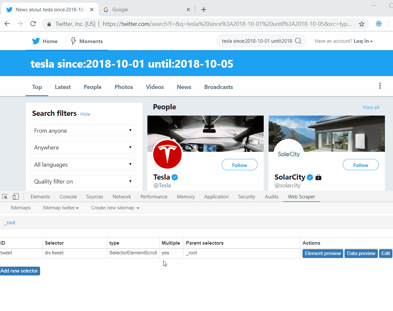Switch to the People search tab
This screenshot has width=393, height=311.
click(x=92, y=87)
